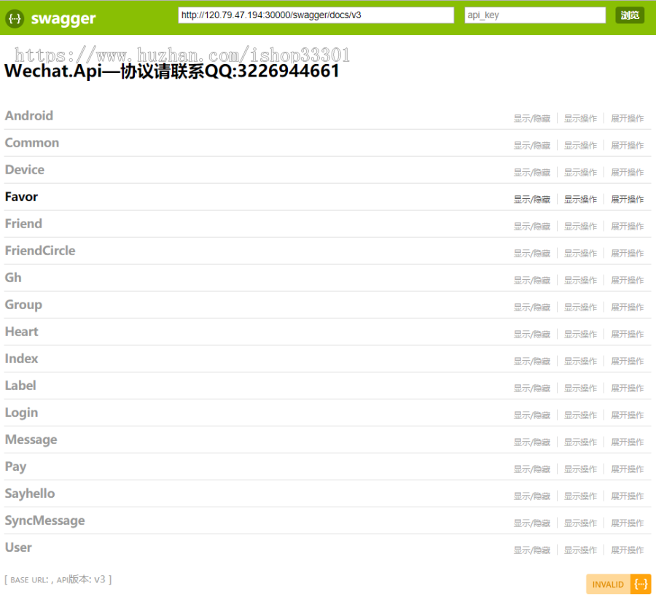Click 显示操作 in the Common row

(581, 145)
